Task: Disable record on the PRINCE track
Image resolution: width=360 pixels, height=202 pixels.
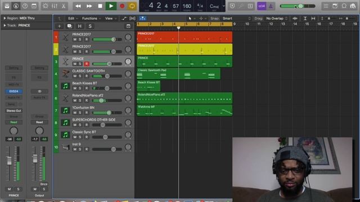Action: pyautogui.click(x=87, y=64)
